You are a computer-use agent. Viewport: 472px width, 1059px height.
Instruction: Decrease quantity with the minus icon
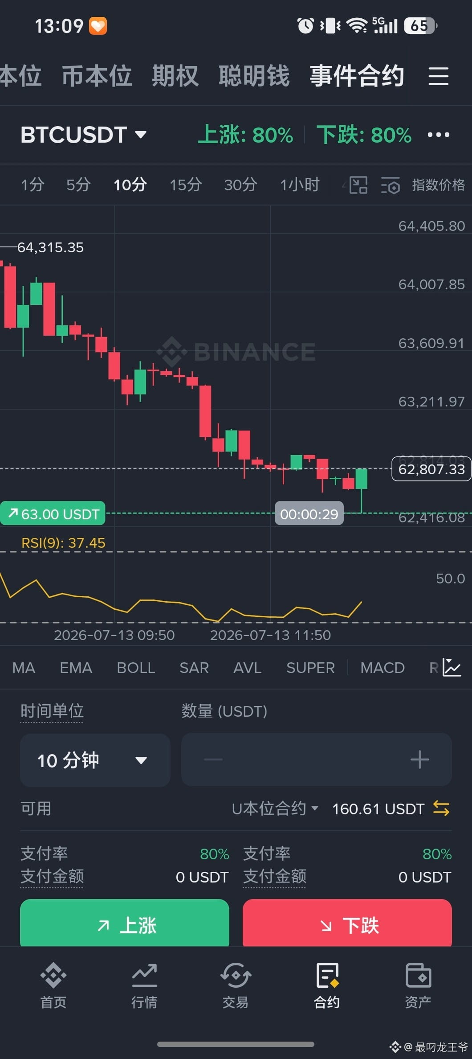(x=213, y=759)
